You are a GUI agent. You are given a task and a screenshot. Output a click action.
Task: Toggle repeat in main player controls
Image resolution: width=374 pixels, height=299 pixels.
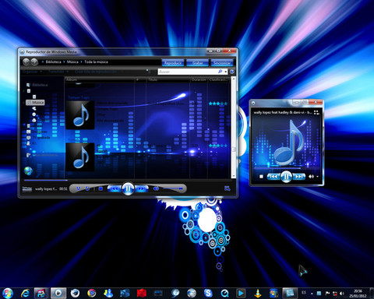pos(87,188)
